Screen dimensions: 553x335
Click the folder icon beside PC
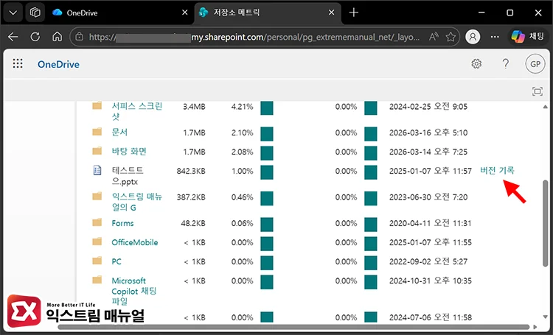(97, 261)
